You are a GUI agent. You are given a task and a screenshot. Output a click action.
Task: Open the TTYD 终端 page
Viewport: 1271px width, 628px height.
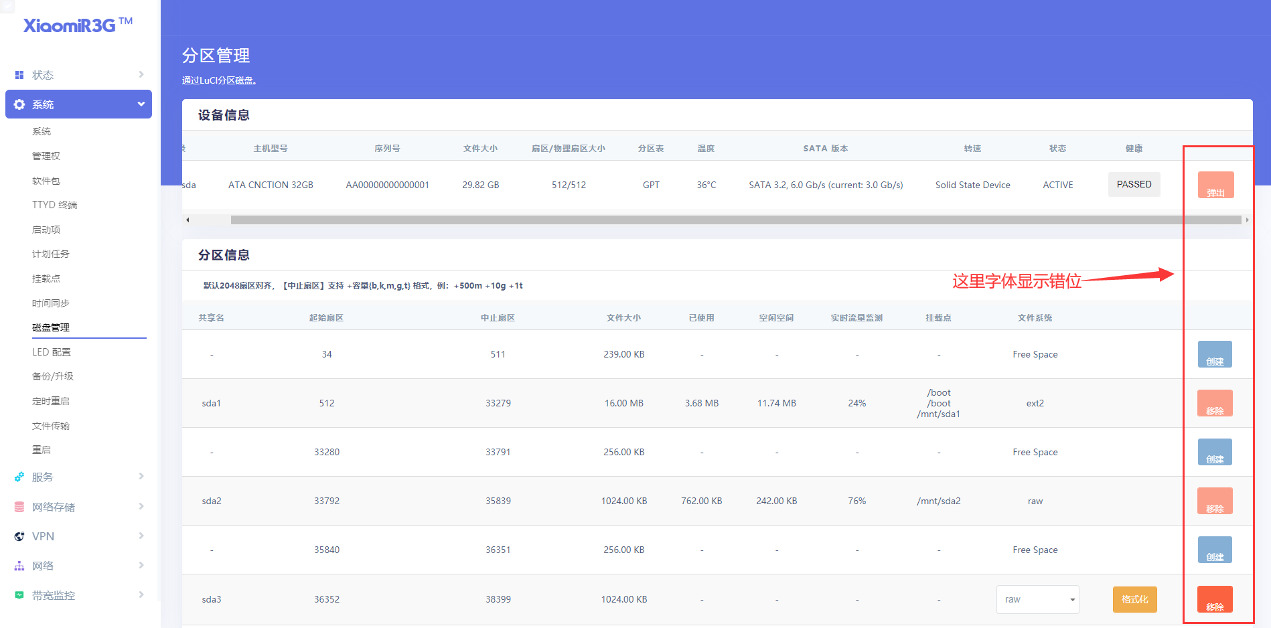55,204
